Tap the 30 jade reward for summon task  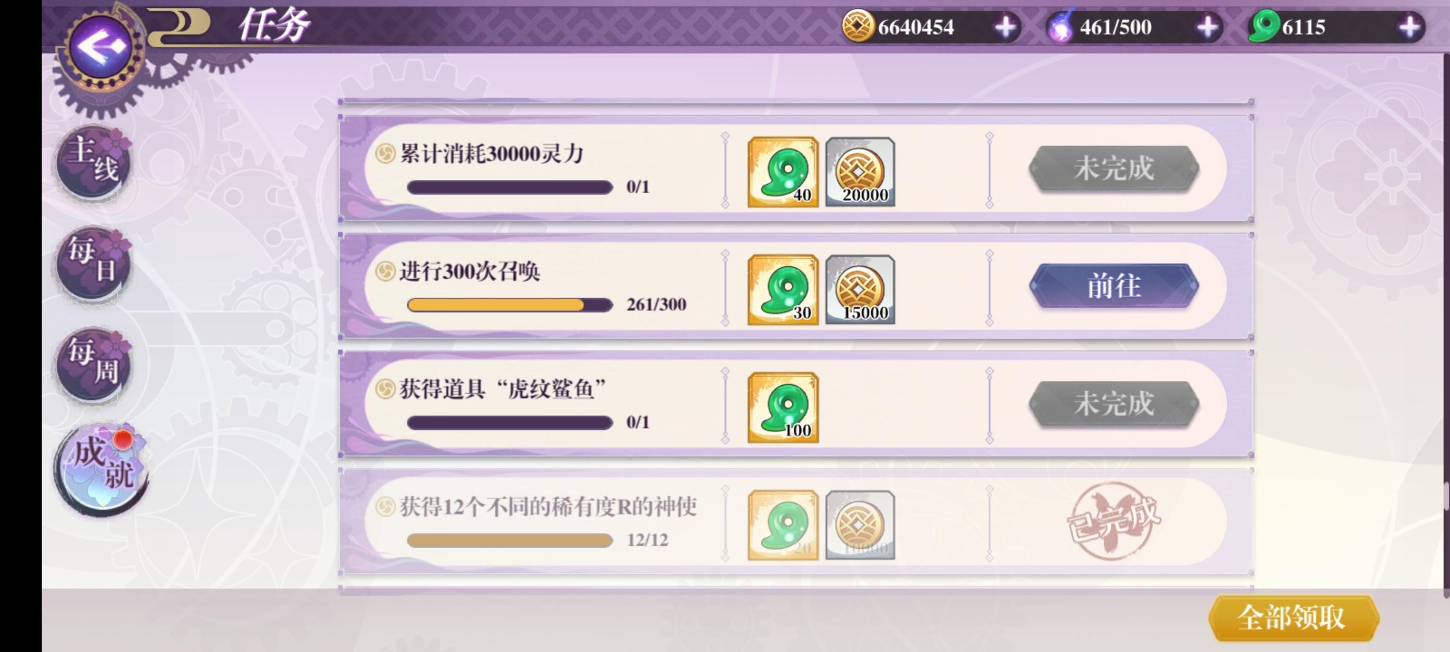(783, 290)
